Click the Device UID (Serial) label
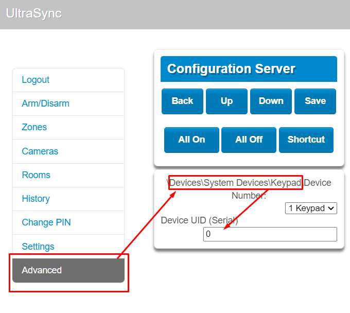Viewport: 350px width, 313px height. click(x=199, y=220)
